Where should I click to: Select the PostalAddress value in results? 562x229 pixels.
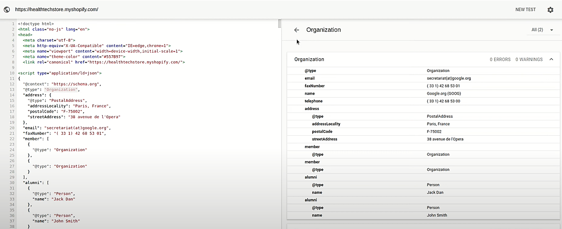[x=440, y=116]
